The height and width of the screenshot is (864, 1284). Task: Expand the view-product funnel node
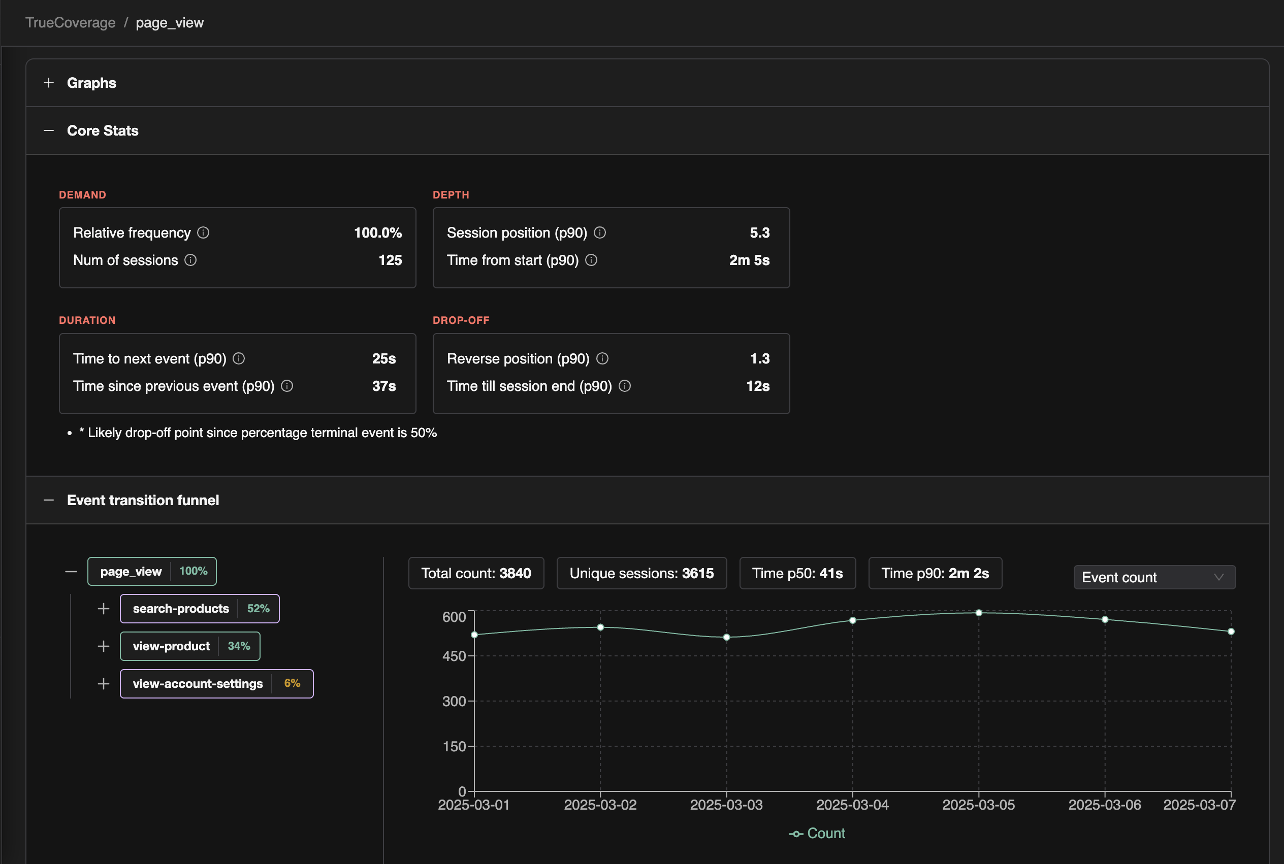point(104,646)
